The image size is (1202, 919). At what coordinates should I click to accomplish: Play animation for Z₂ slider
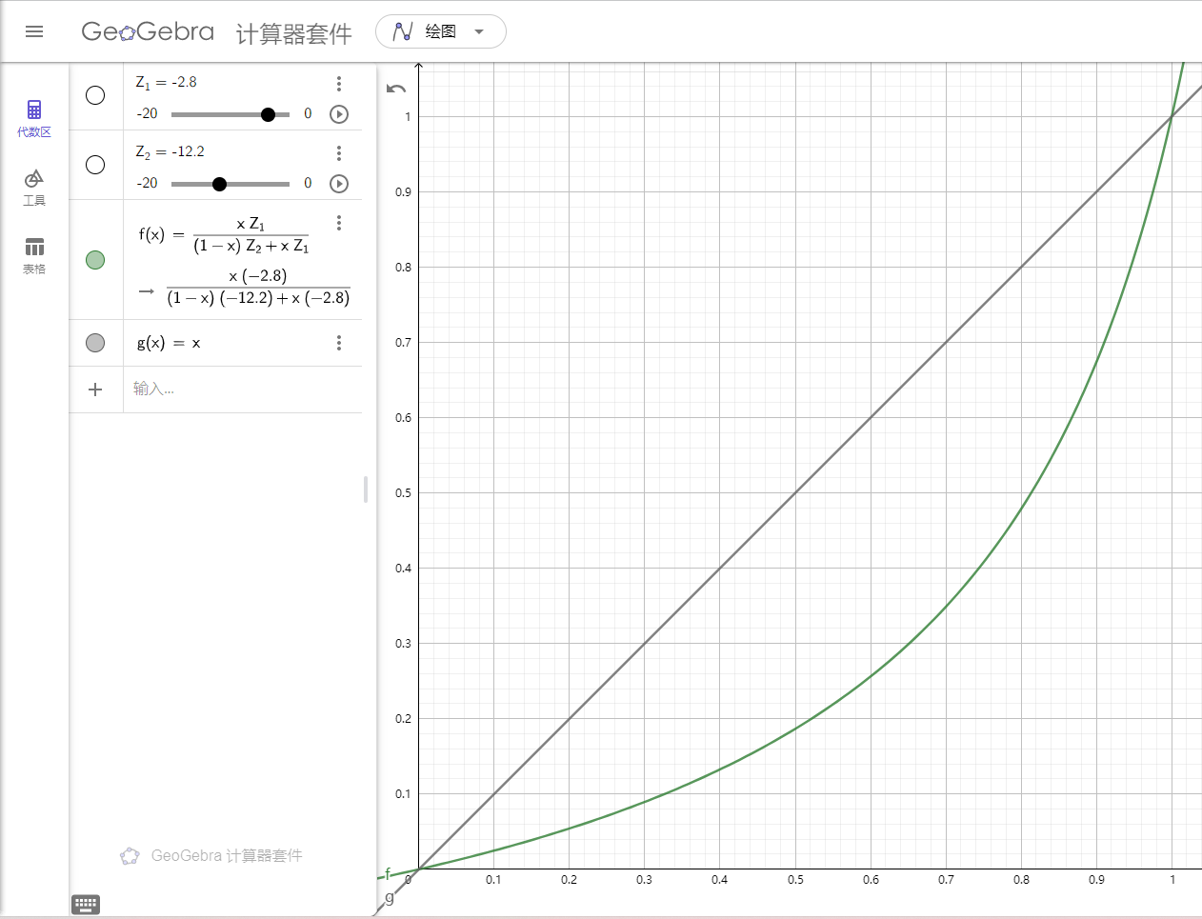(x=339, y=184)
